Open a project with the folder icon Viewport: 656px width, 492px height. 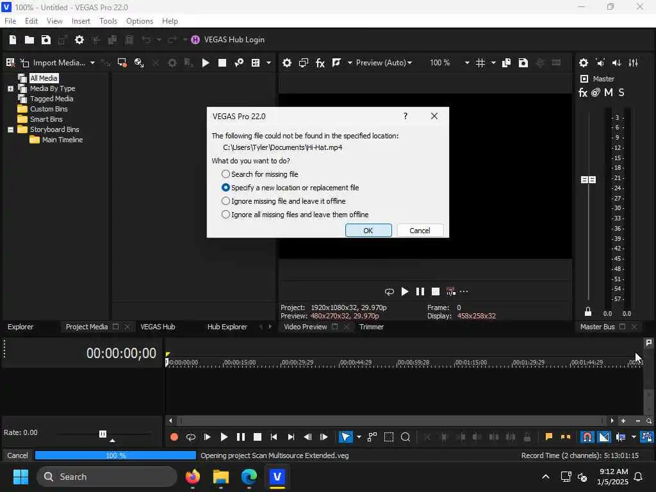(29, 40)
